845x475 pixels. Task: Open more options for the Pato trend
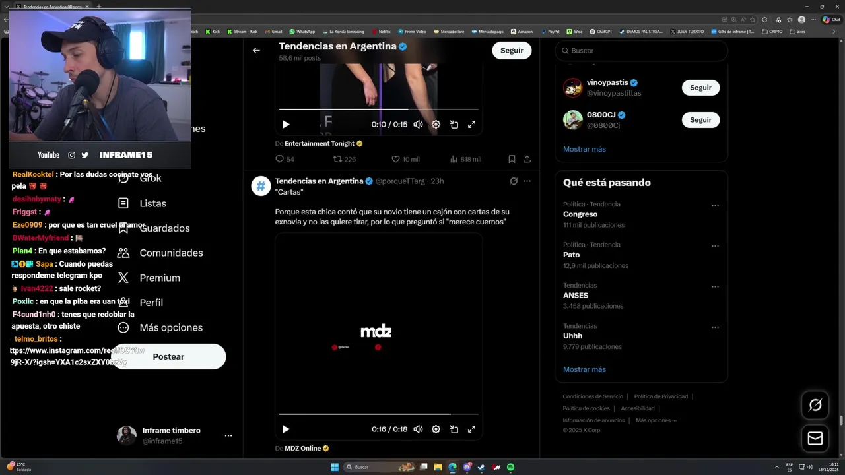pyautogui.click(x=715, y=246)
